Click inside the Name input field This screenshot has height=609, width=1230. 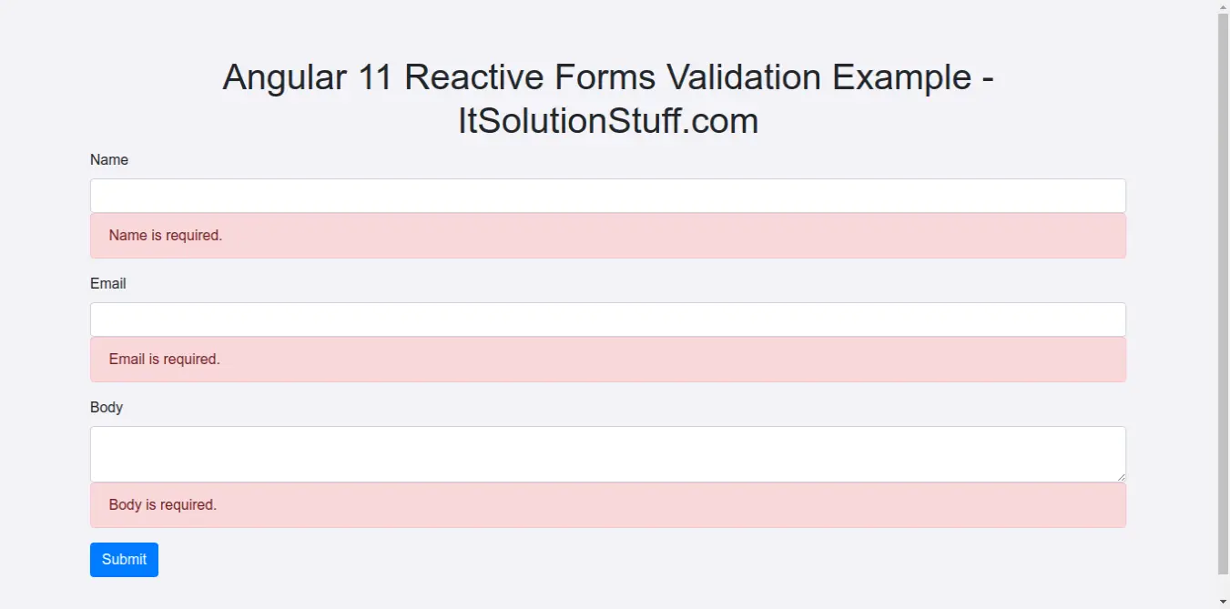(x=607, y=195)
